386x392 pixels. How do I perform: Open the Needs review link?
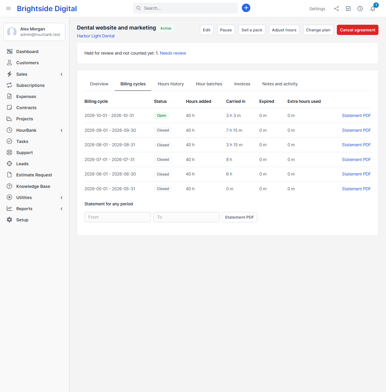pyautogui.click(x=173, y=53)
